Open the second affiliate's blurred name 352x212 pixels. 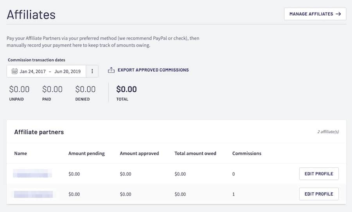click(34, 194)
